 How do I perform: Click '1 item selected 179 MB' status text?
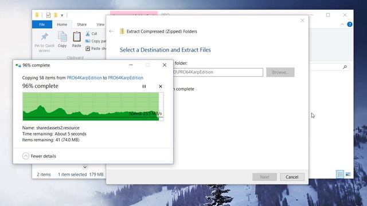(x=81, y=175)
